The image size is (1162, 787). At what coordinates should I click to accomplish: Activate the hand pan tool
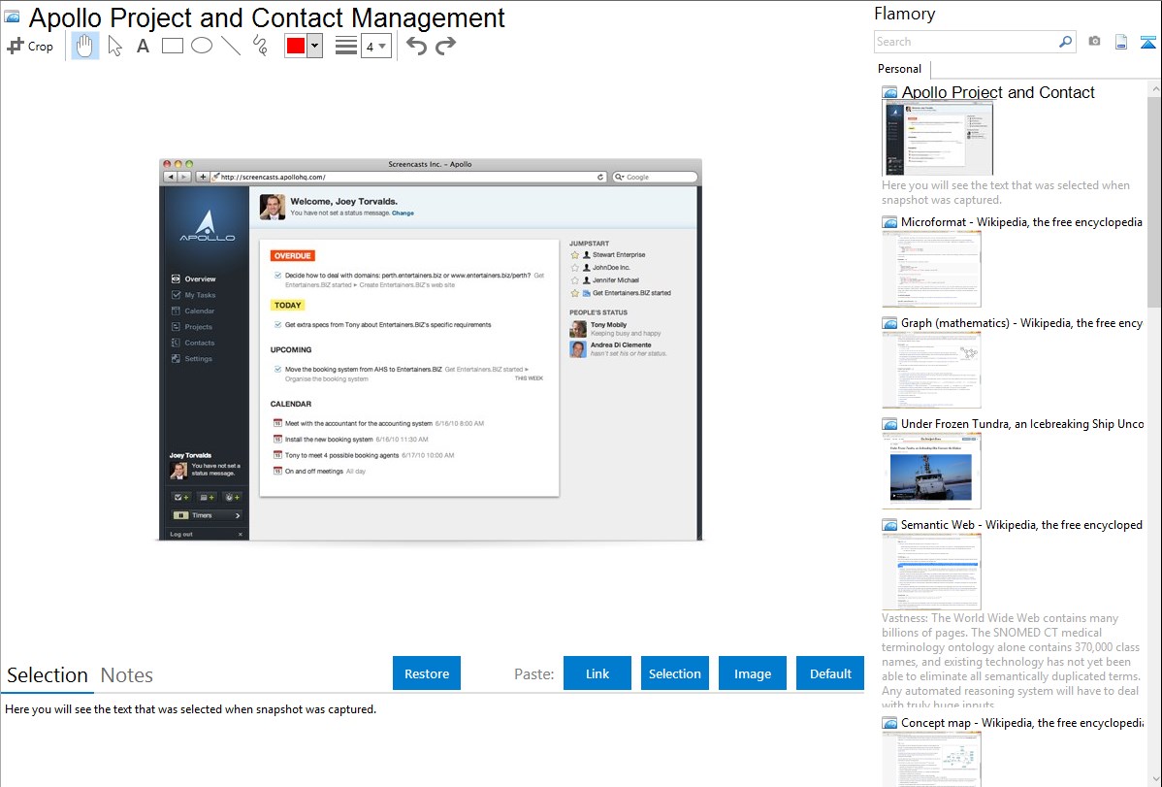(x=84, y=46)
